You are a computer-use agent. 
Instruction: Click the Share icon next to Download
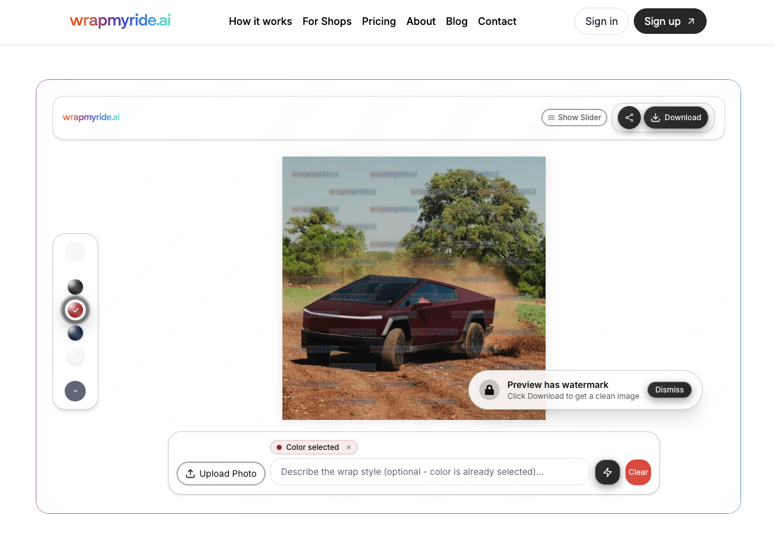pos(629,118)
